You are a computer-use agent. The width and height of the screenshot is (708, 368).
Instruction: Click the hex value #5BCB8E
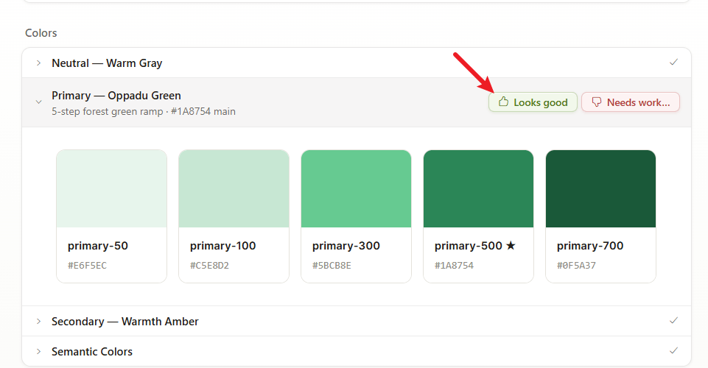click(332, 266)
